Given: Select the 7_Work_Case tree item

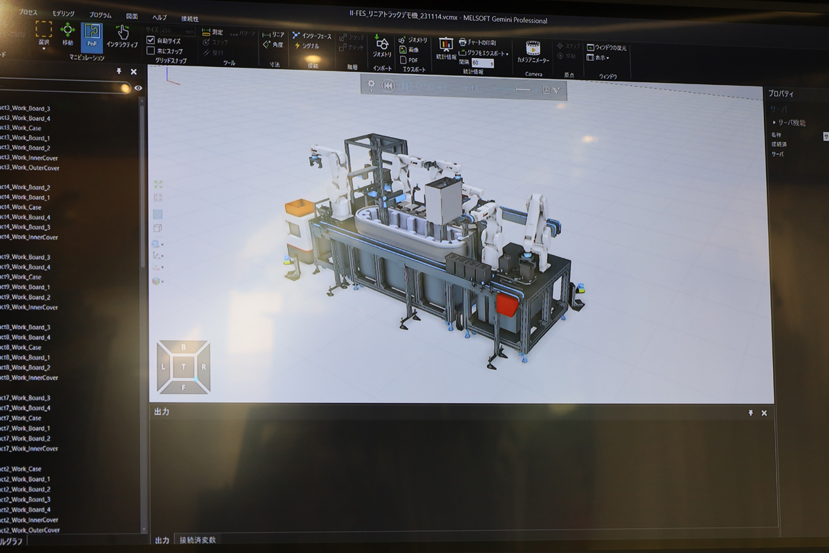Looking at the screenshot, I should 21,418.
